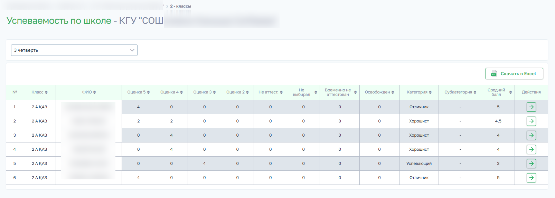Click the Категория header text

pyautogui.click(x=417, y=92)
